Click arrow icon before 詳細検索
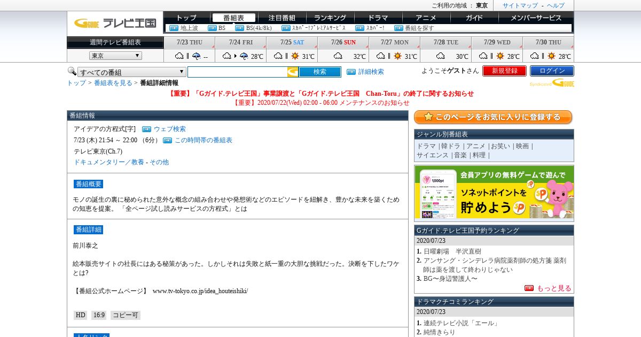This screenshot has height=337, width=641. [351, 72]
